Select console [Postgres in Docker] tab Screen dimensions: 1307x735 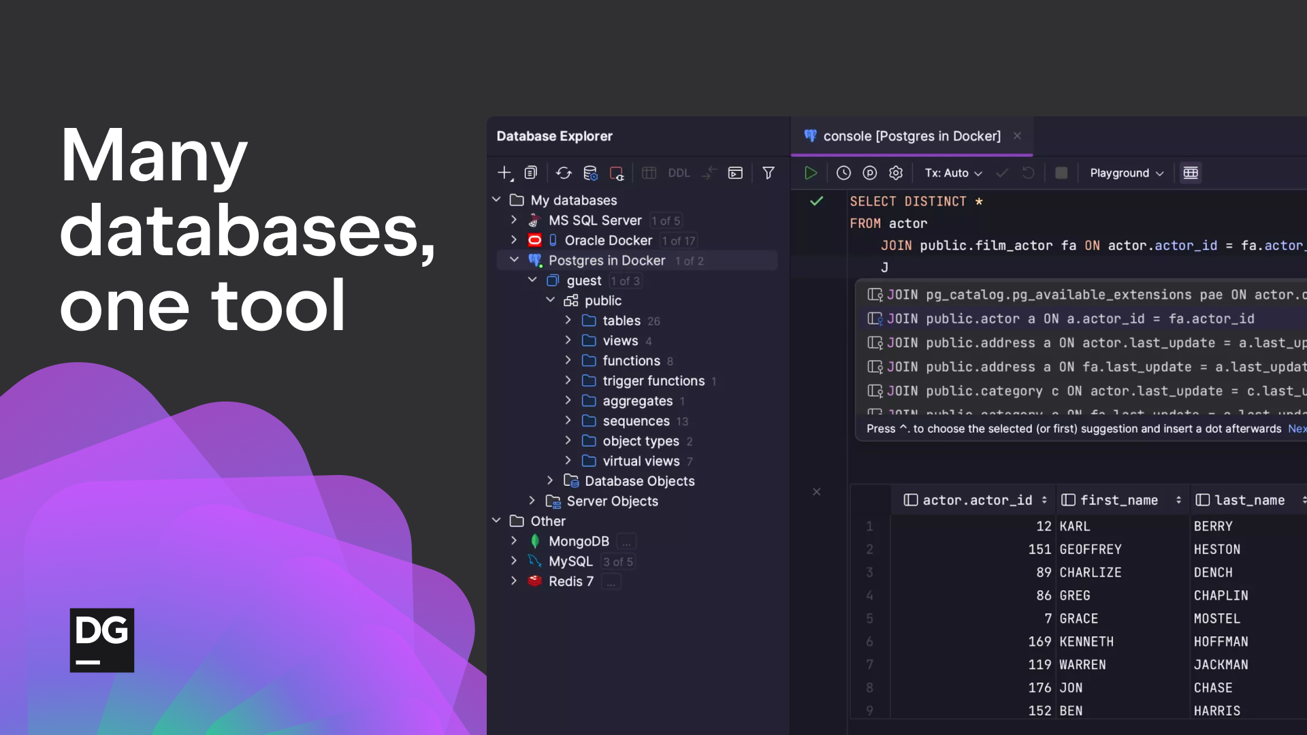tap(911, 136)
